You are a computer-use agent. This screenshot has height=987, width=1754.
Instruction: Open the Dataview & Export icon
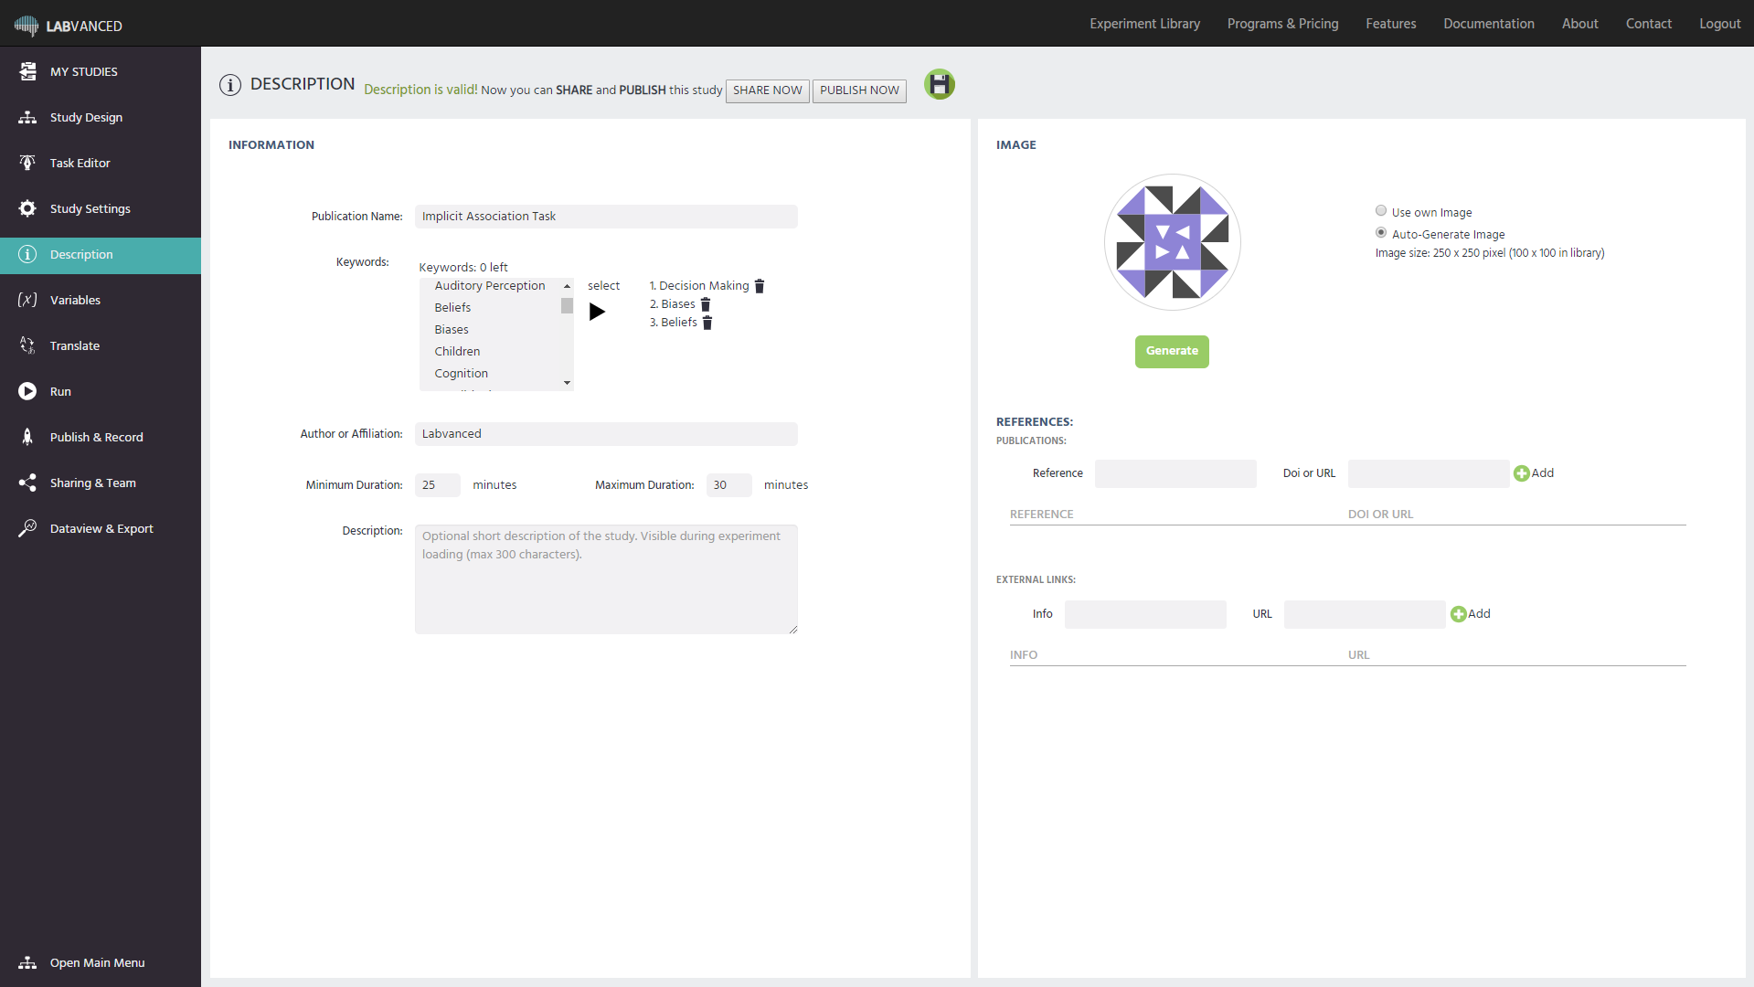point(27,528)
